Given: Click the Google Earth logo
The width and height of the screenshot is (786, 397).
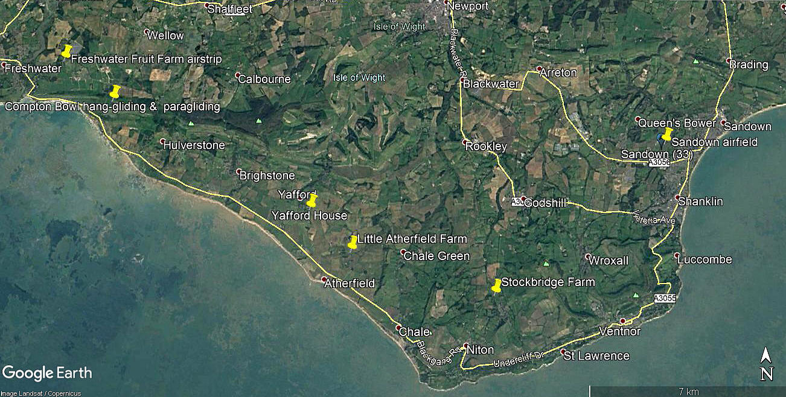Looking at the screenshot, I should tap(47, 373).
